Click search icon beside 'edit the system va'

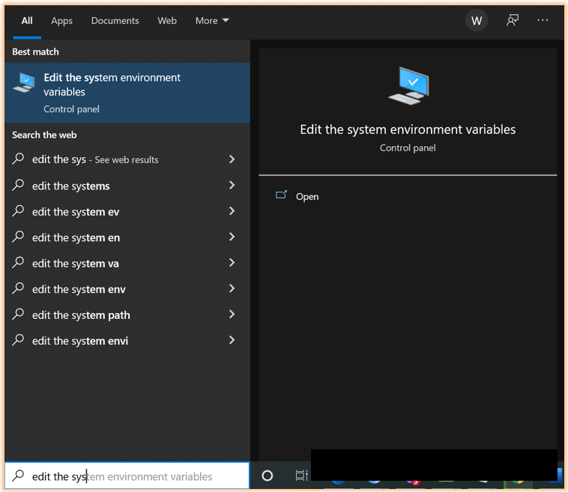click(x=18, y=262)
